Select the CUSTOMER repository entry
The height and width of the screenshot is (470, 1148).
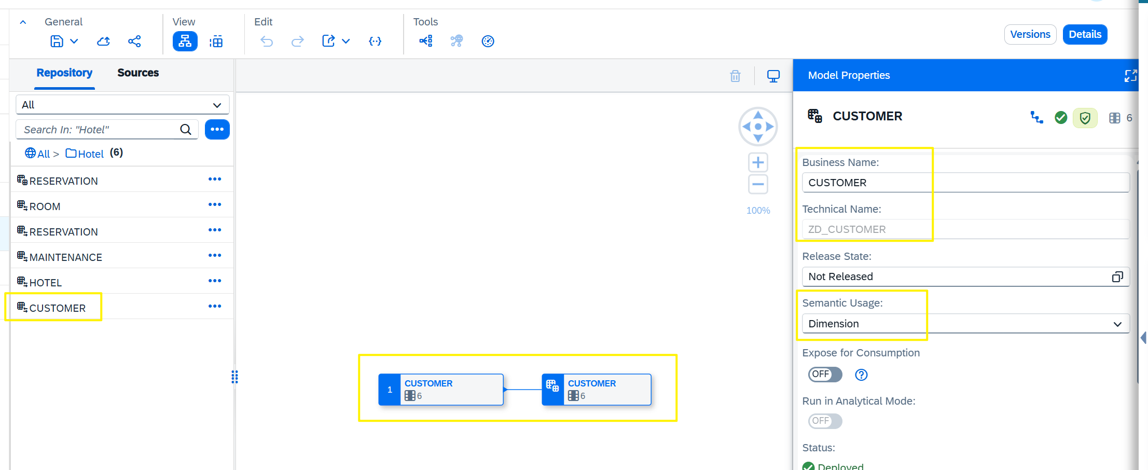coord(122,307)
